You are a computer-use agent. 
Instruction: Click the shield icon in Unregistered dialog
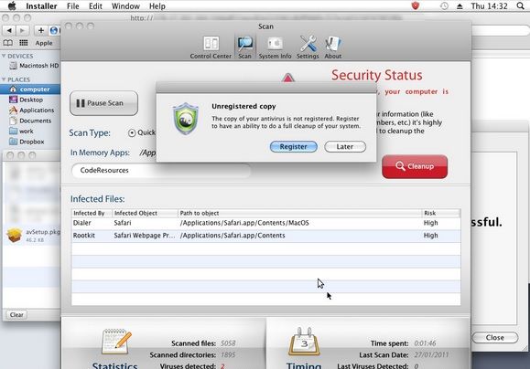coord(186,119)
